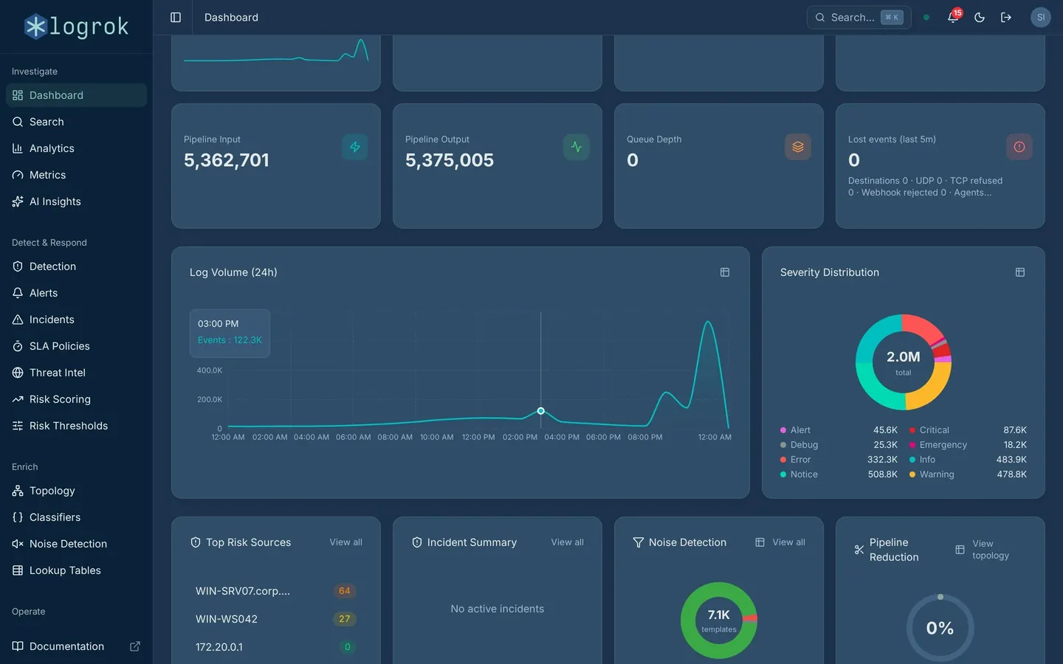Switch theme with the moon icon
The width and height of the screenshot is (1063, 664).
[980, 17]
